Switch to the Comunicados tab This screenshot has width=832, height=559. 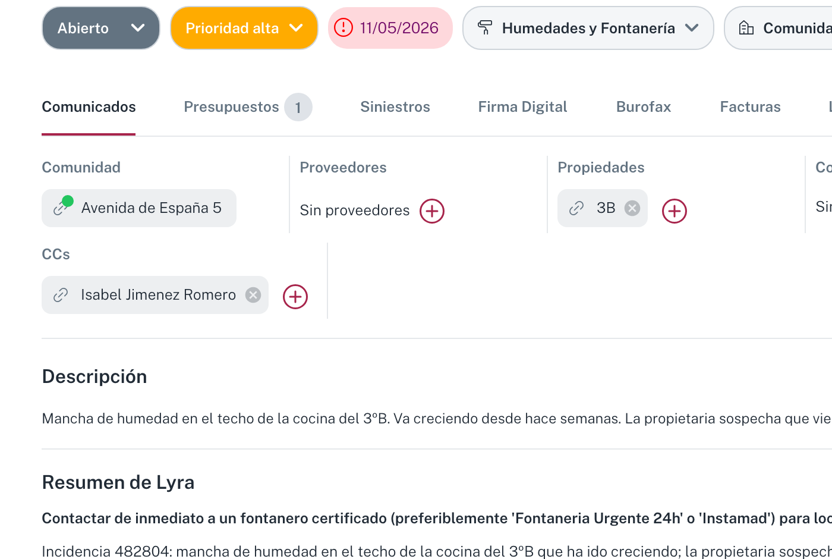pos(89,107)
